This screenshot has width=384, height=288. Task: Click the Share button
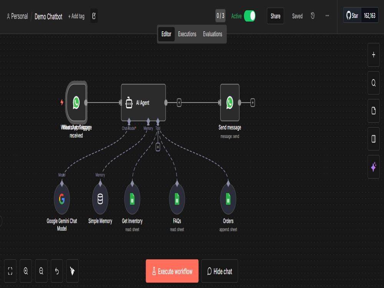275,16
